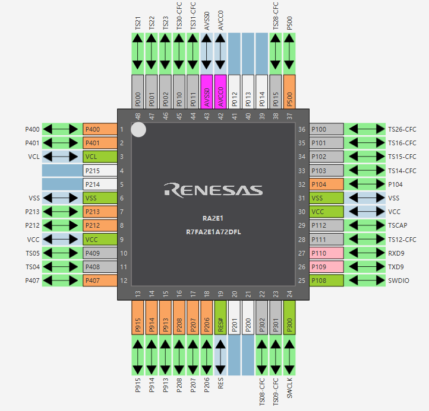This screenshot has height=411, width=429.
Task: Select the gray P111 pin box
Action: point(327,240)
